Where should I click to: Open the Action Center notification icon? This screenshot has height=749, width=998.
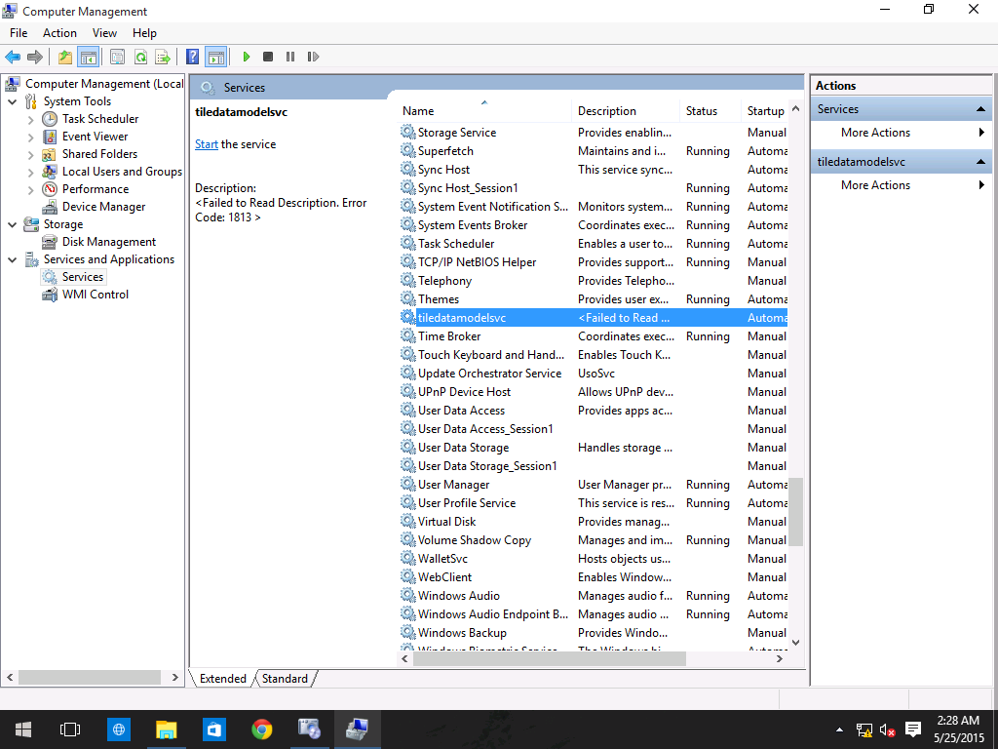[x=913, y=729]
